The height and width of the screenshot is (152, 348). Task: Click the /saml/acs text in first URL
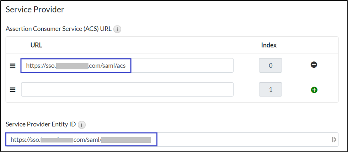click(116, 66)
